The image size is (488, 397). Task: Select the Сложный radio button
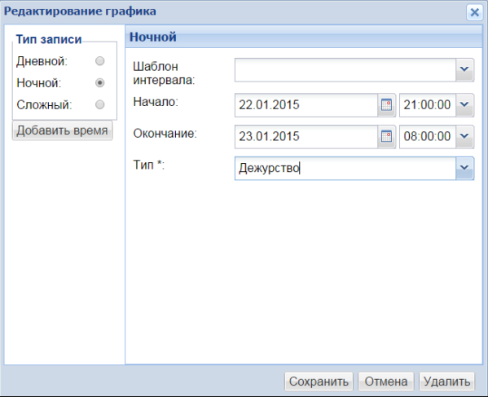click(x=99, y=104)
